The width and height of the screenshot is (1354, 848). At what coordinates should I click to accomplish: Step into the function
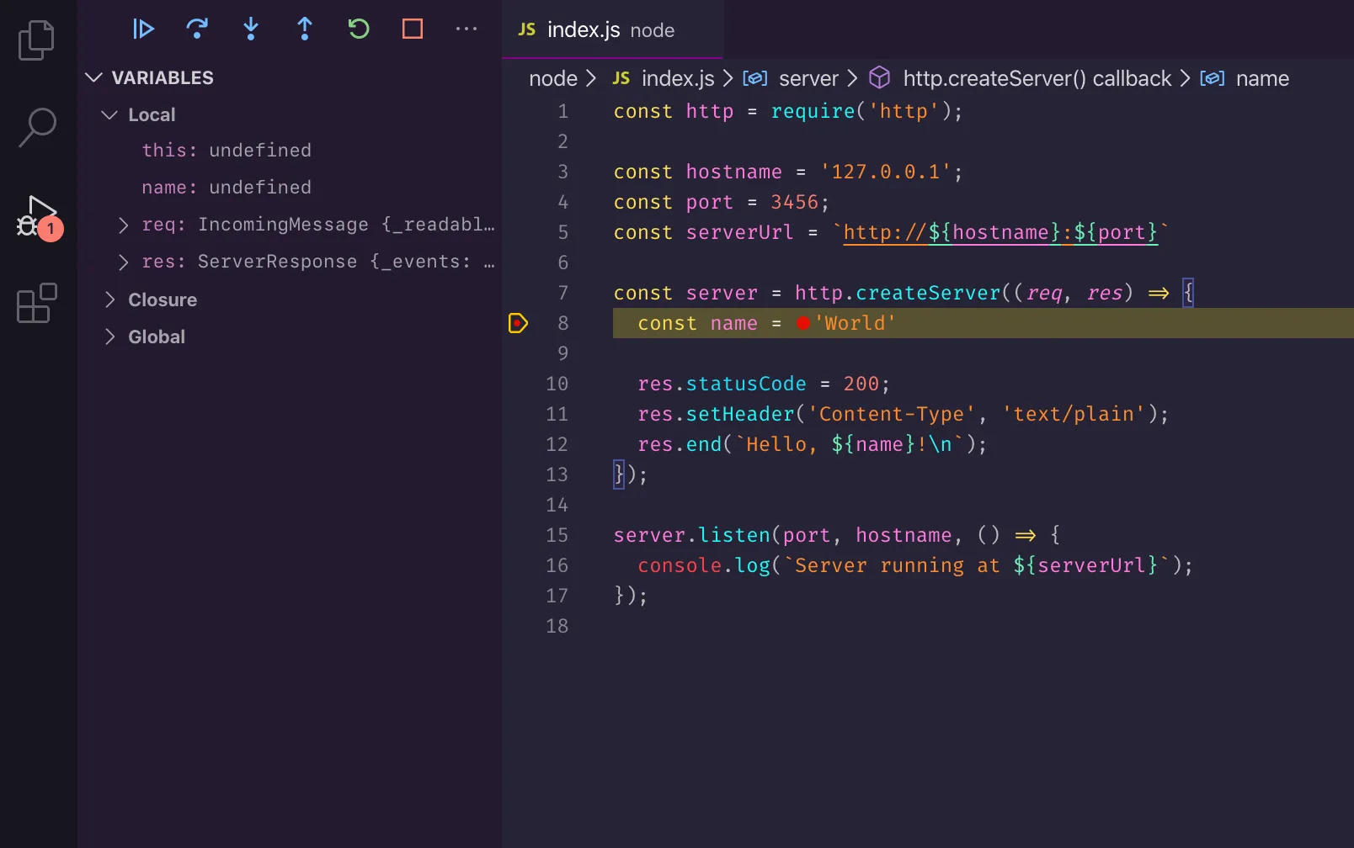point(251,29)
